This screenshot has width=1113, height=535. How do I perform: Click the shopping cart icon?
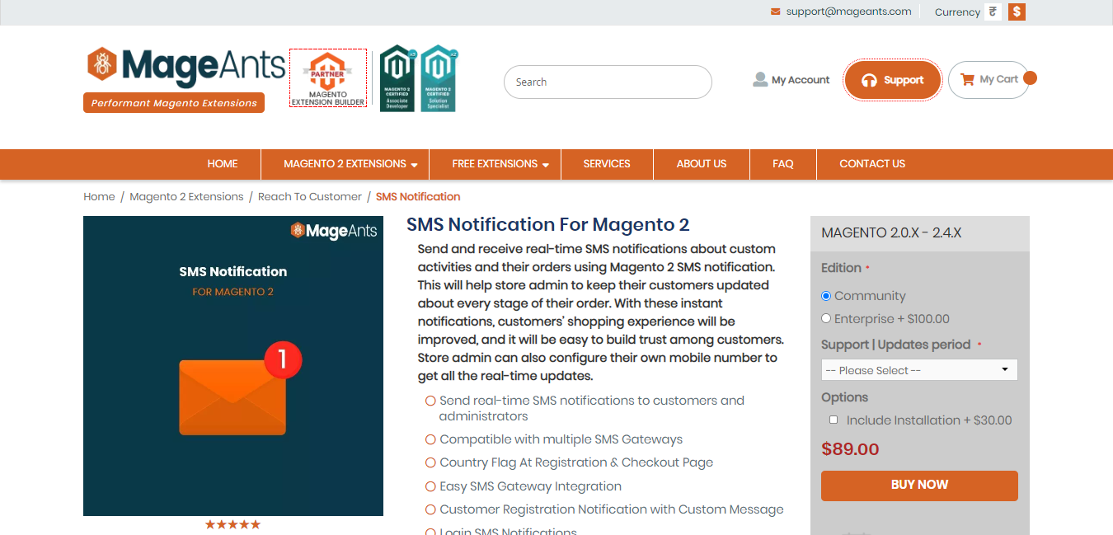968,79
